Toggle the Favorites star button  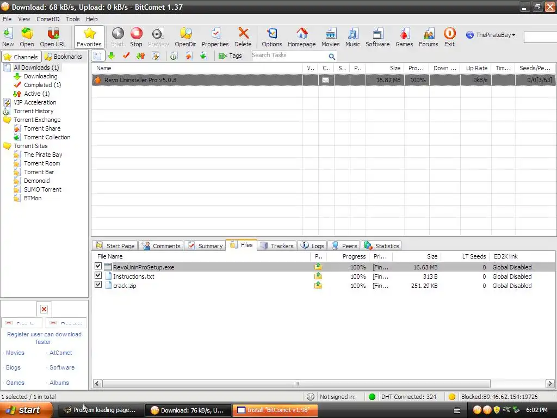point(89,37)
